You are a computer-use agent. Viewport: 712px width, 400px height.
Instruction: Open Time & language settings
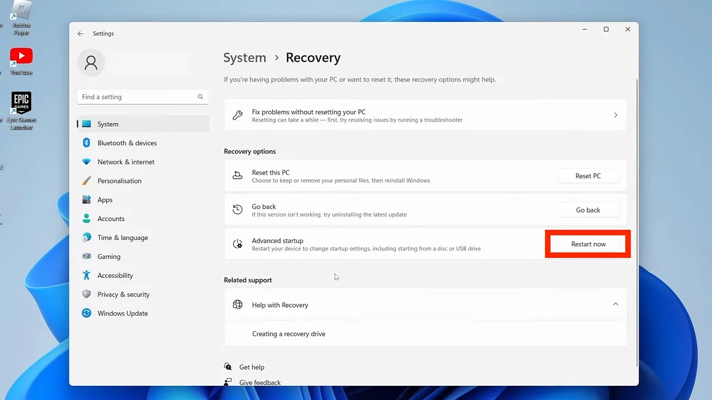click(123, 238)
